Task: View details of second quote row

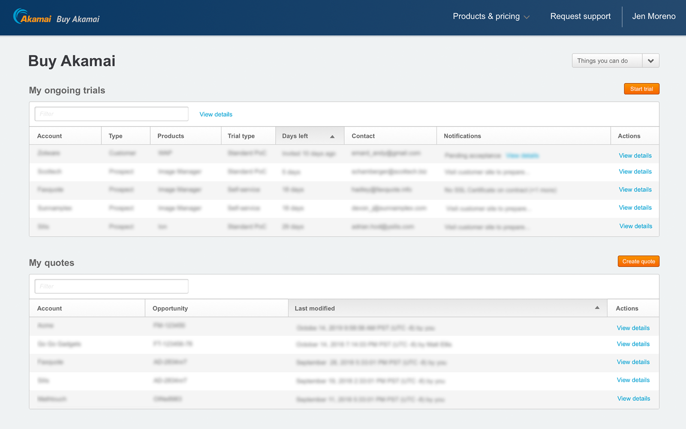Action: [x=633, y=344]
